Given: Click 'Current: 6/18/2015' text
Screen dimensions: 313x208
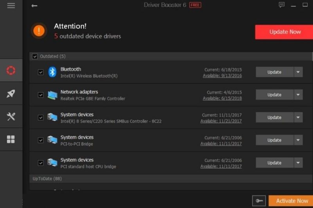Looking at the screenshot, I should [x=223, y=70].
